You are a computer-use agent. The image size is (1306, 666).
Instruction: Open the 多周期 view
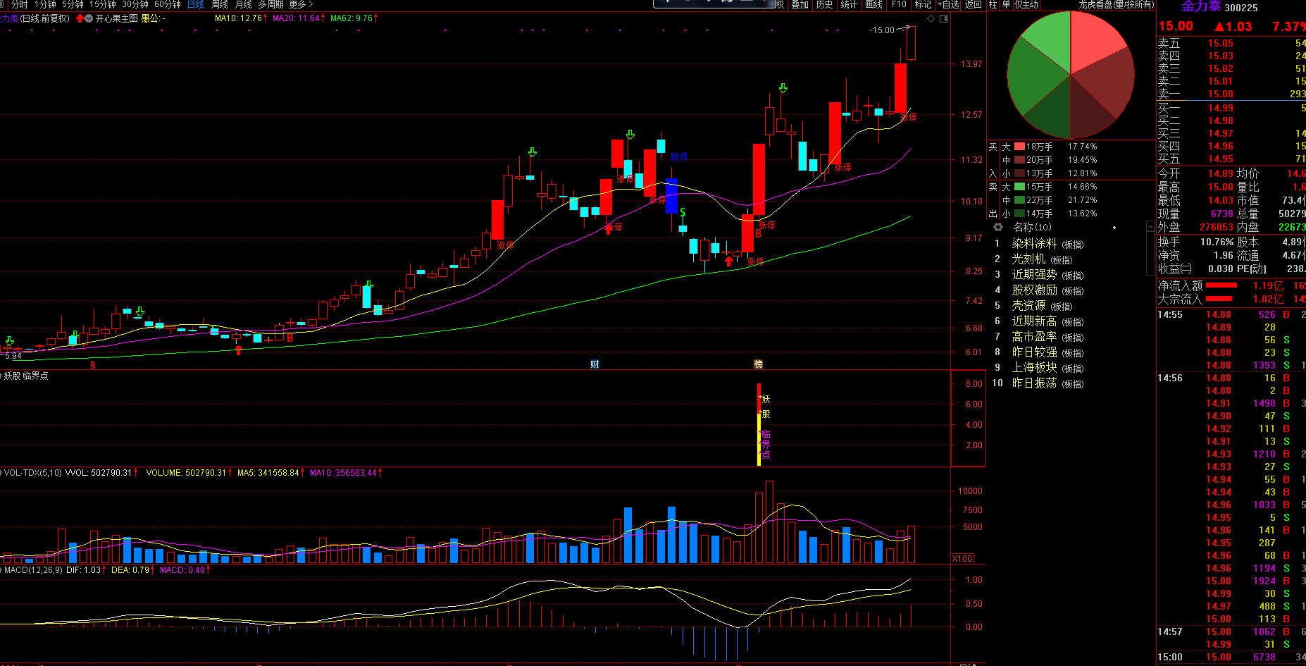tap(270, 4)
